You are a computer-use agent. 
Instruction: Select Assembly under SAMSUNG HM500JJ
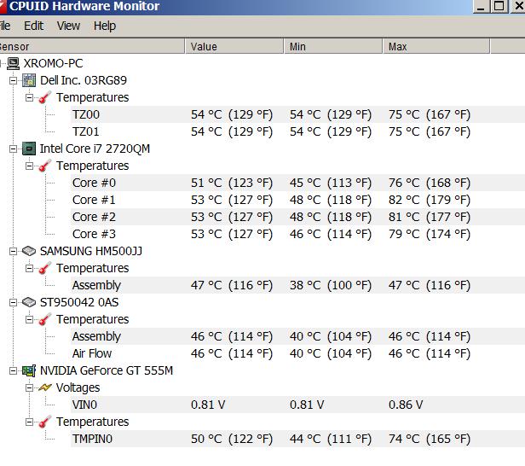[x=297, y=285]
